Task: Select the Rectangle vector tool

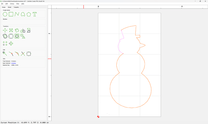Action: pyautogui.click(x=11, y=14)
